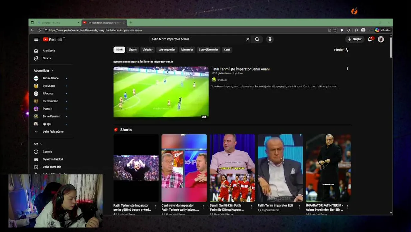Open the Semih Şentürk short thumbnail
411x232 pixels.
(232, 168)
